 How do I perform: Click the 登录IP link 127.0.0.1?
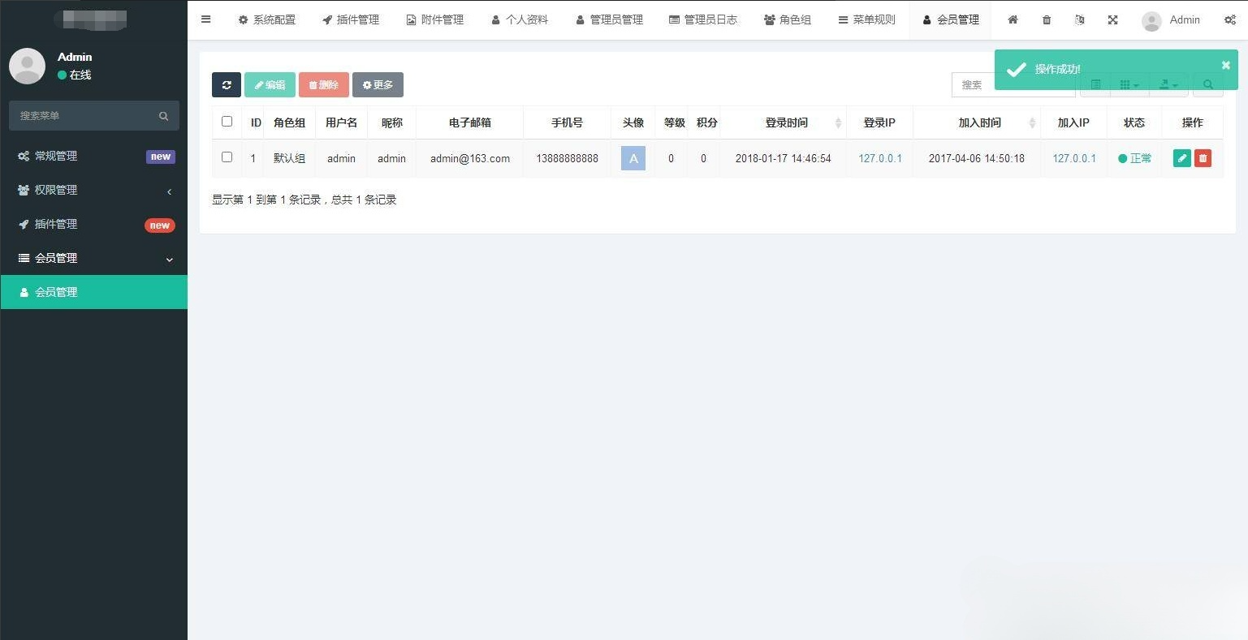[880, 158]
